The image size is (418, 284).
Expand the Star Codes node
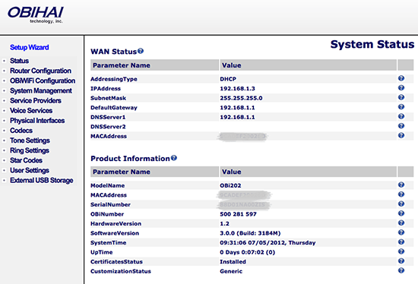click(4, 160)
